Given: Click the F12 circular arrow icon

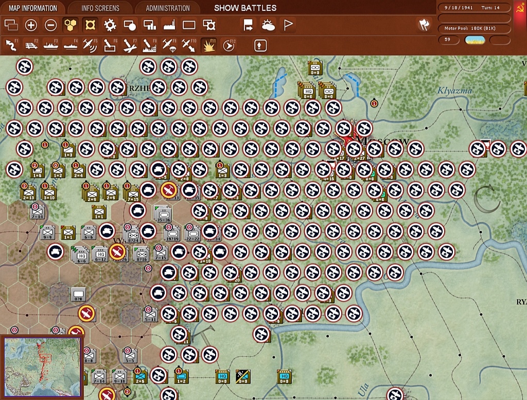Looking at the screenshot, I should coord(229,45).
